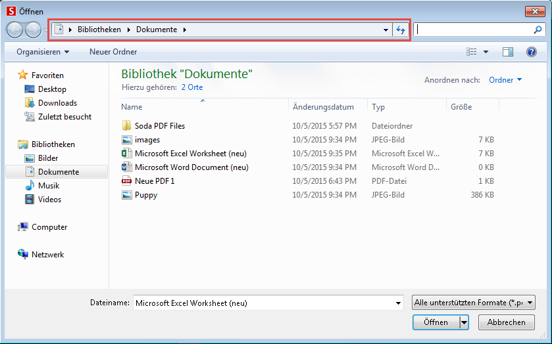Click Bibliotheken in the address path
Viewport: 552px width, 344px height.
(x=99, y=30)
